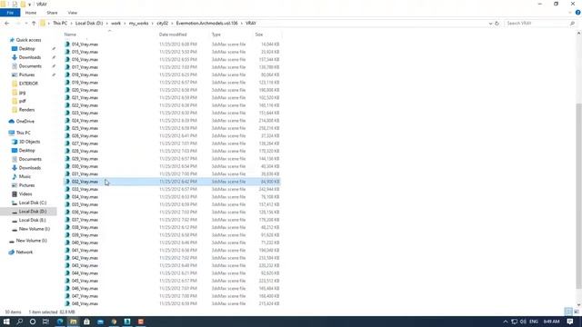Open the View ribbon tab
This screenshot has height=327, width=582.
click(73, 13)
